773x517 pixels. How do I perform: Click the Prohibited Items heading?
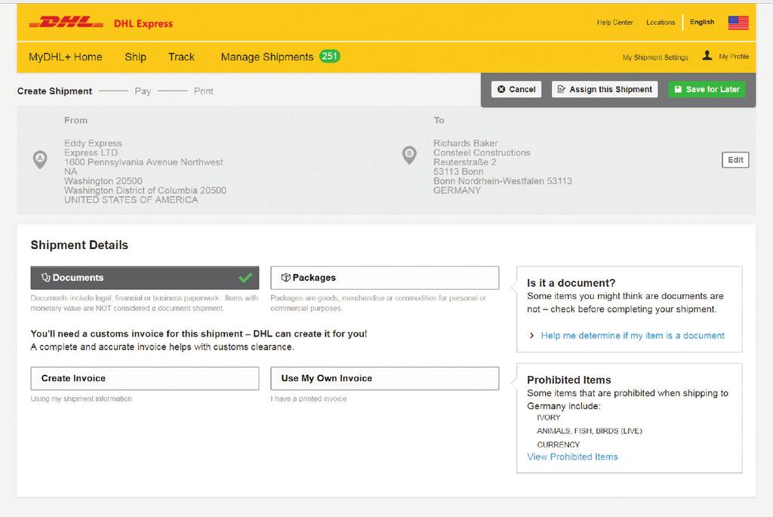point(569,380)
